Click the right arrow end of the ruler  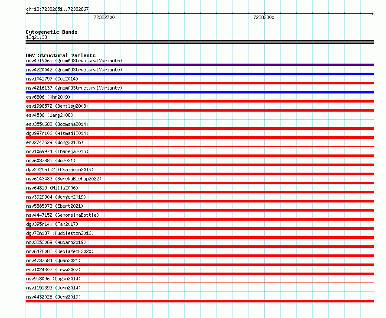(373, 14)
